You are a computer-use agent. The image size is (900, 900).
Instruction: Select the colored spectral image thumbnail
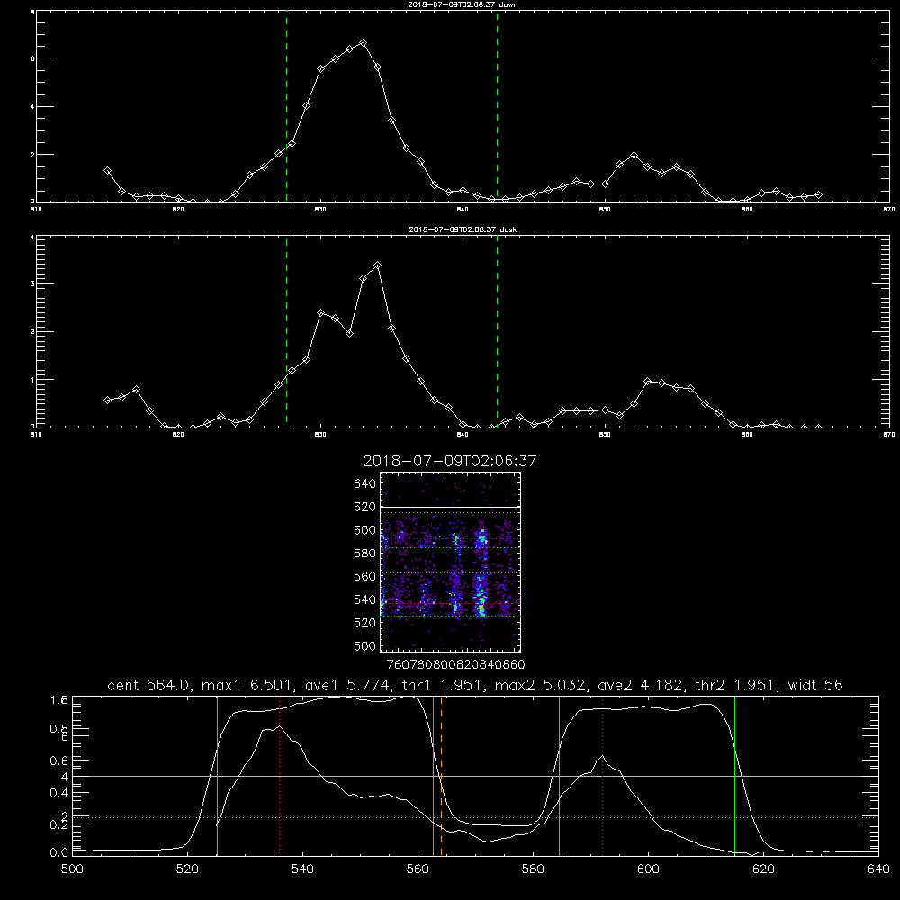pyautogui.click(x=450, y=562)
